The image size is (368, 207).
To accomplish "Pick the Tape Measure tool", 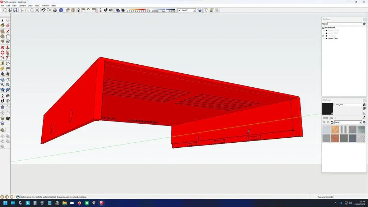I will click(3, 63).
